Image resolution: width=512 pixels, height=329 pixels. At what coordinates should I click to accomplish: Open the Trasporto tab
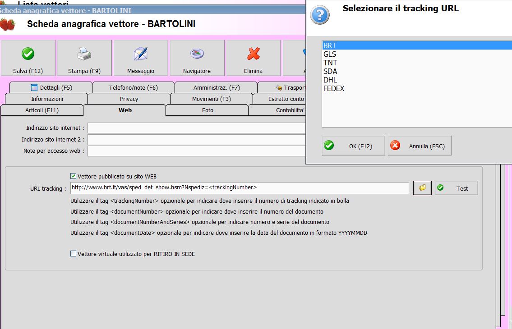click(x=282, y=87)
